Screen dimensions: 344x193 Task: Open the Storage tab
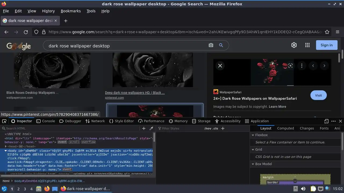(x=201, y=121)
